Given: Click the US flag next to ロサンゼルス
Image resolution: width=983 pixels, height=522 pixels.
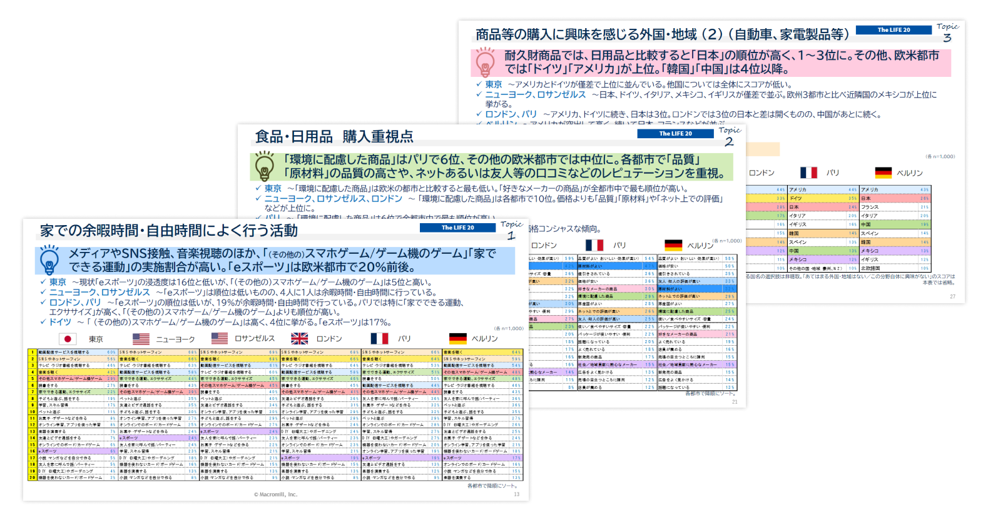Looking at the screenshot, I should (220, 338).
